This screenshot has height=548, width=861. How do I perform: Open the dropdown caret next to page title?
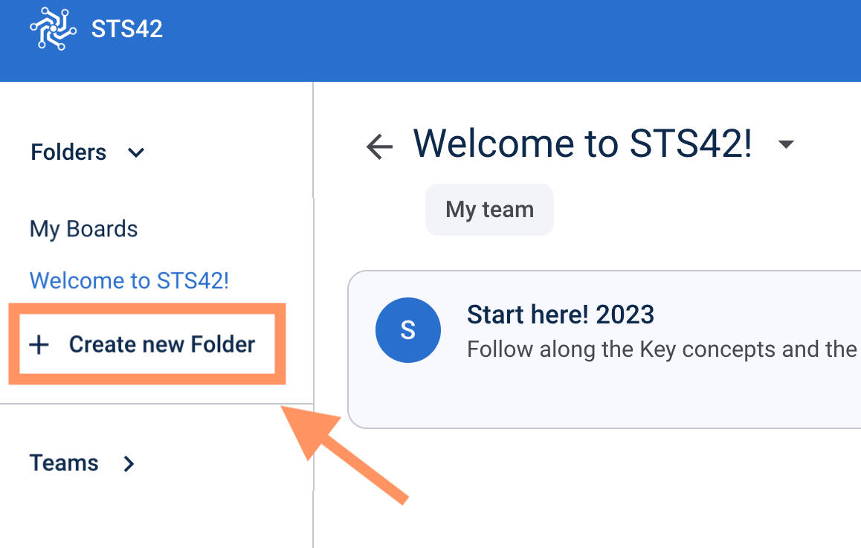tap(786, 144)
